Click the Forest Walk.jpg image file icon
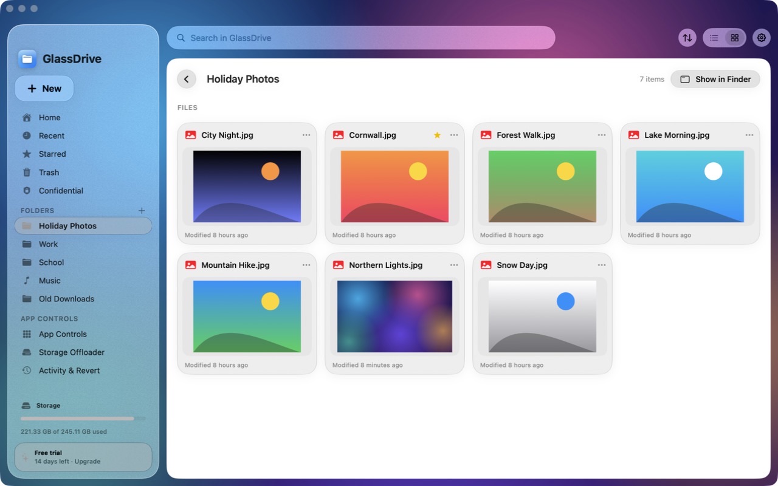 tap(486, 135)
